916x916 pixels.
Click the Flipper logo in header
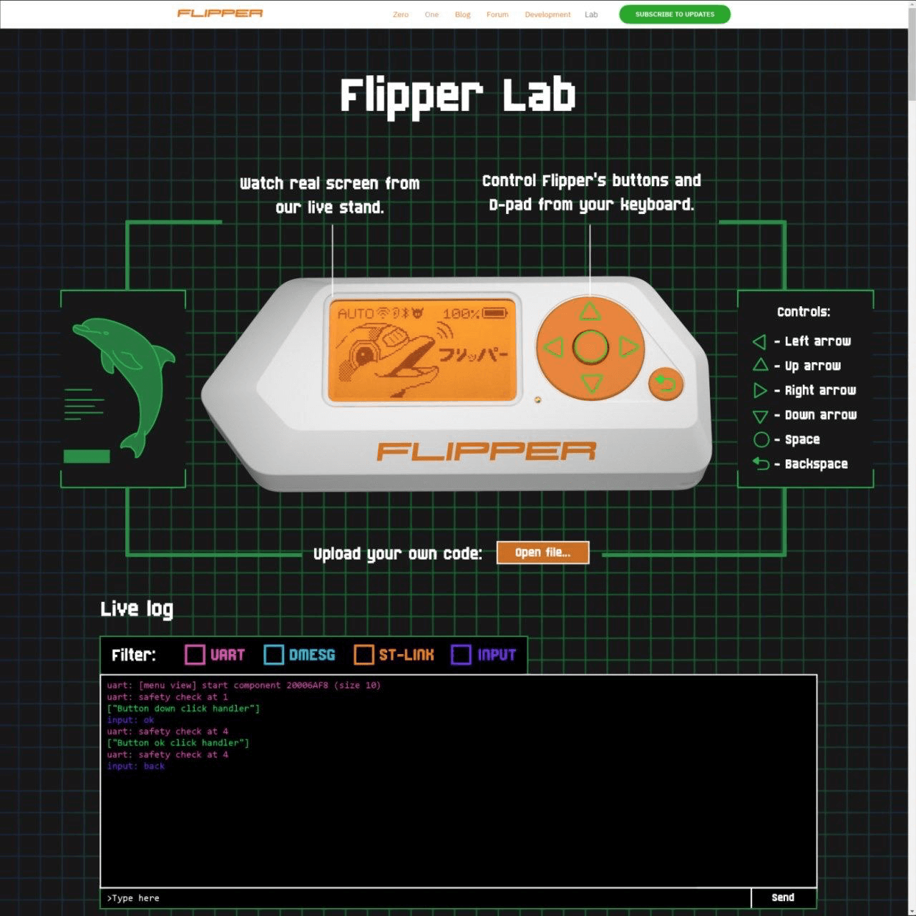click(220, 14)
